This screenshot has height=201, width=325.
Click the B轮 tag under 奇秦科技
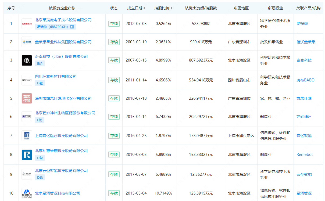click(40, 63)
